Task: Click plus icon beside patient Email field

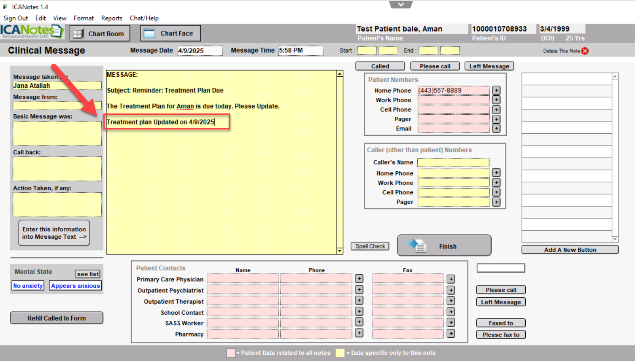Action: tap(496, 129)
